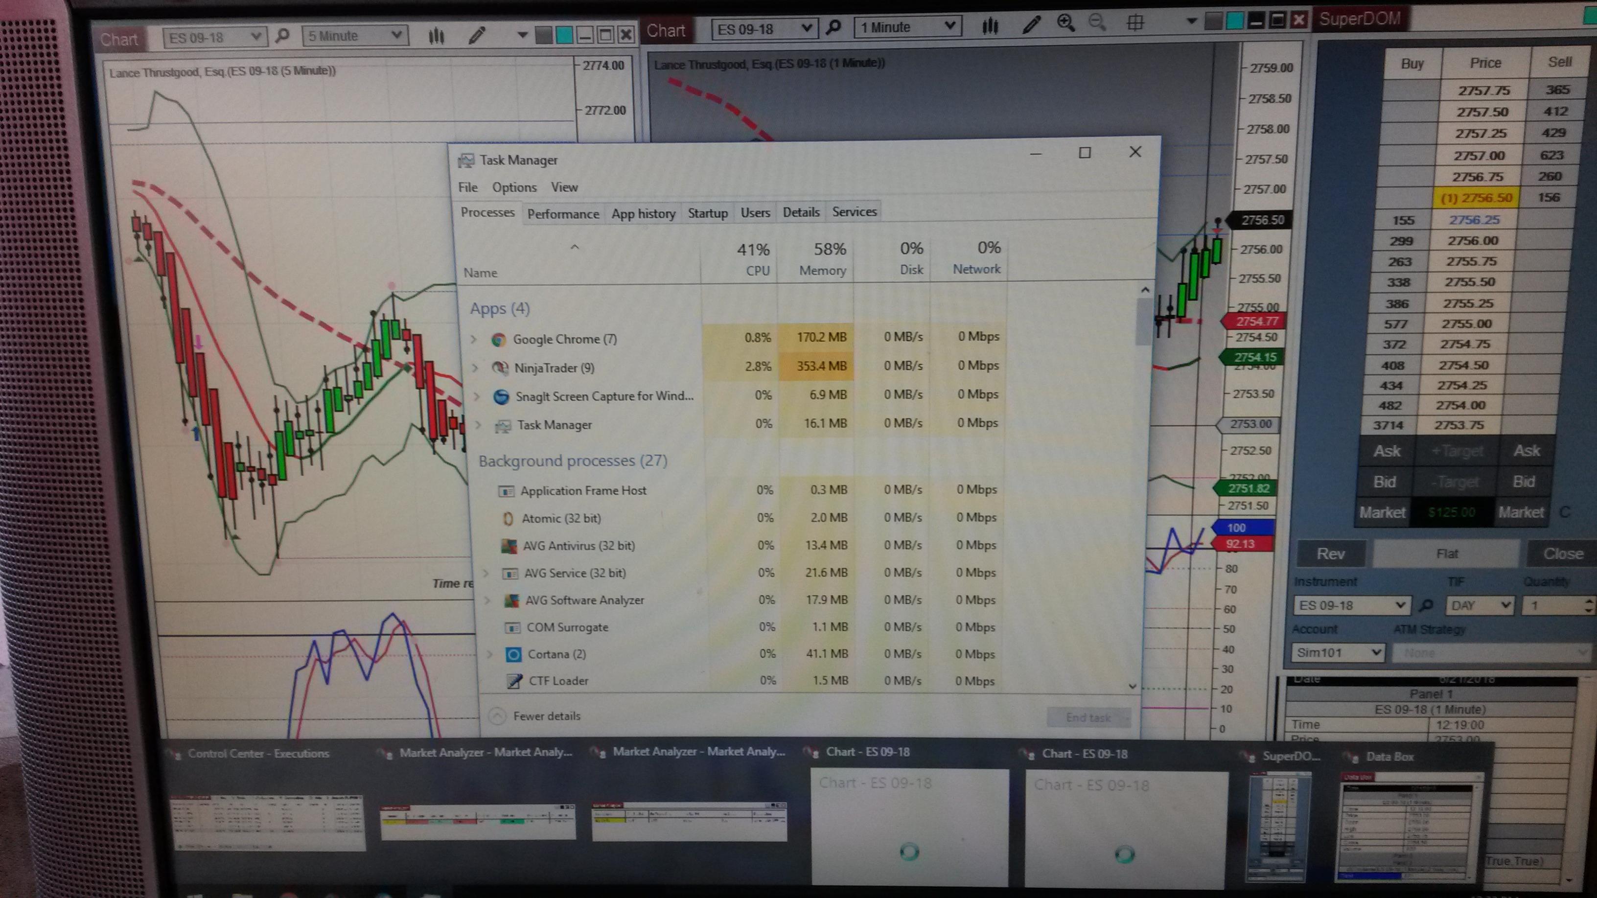
Task: Select the drawing pencil tool in the 5 Minute chart
Action: tap(476, 35)
